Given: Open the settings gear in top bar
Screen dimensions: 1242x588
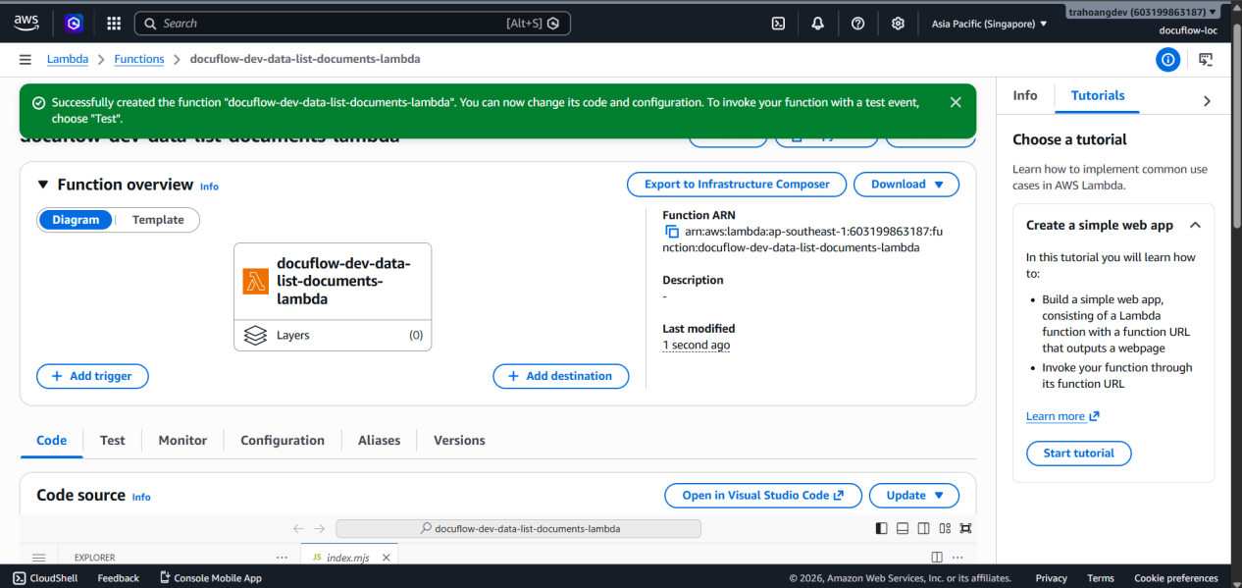Looking at the screenshot, I should click(898, 24).
